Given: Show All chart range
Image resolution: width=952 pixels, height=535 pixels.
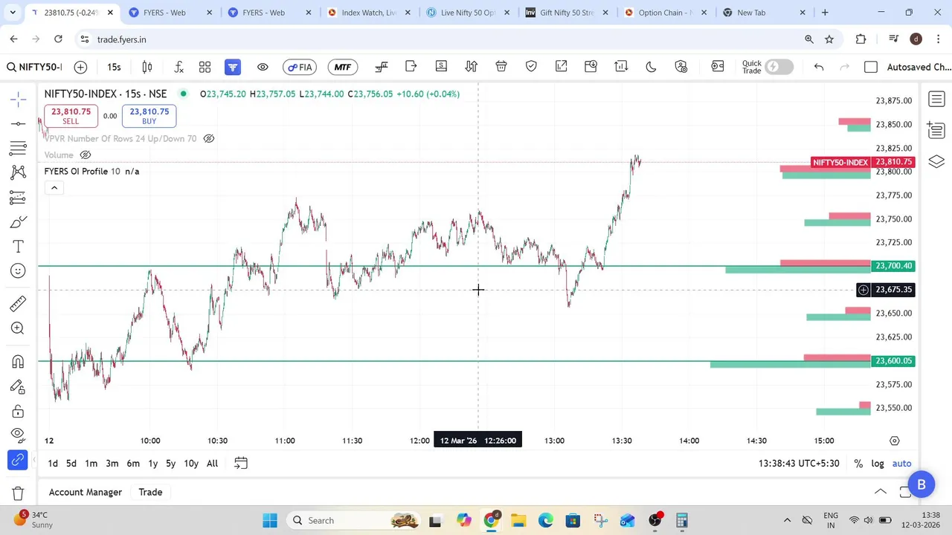Looking at the screenshot, I should (212, 464).
